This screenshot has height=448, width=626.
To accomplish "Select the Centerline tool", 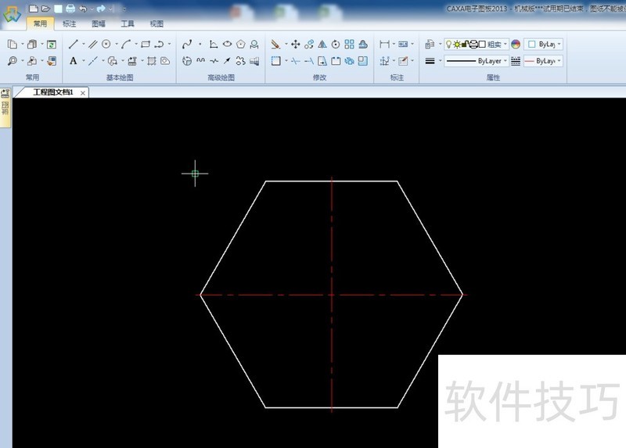I will tap(92, 61).
